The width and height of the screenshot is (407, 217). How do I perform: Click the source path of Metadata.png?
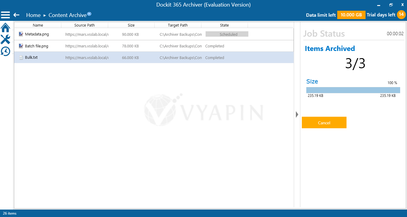click(x=87, y=34)
